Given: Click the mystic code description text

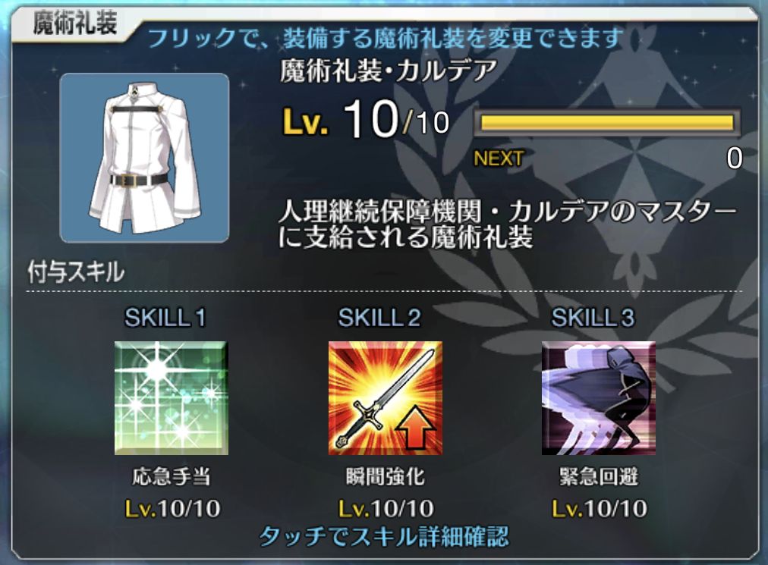Looking at the screenshot, I should coord(508,224).
